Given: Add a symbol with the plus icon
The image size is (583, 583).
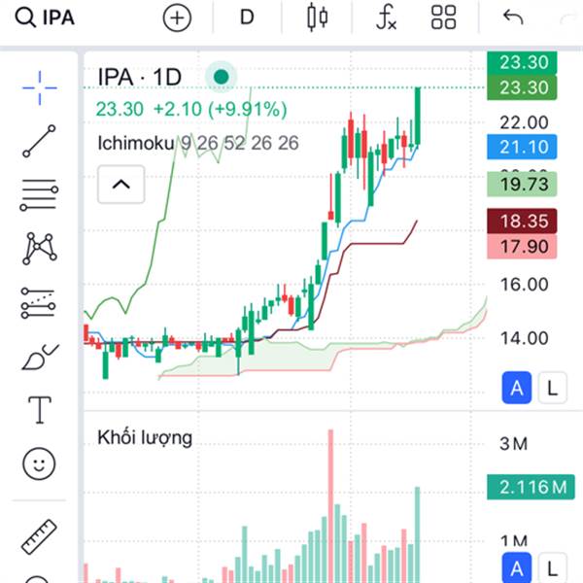Looking at the screenshot, I should (x=177, y=17).
